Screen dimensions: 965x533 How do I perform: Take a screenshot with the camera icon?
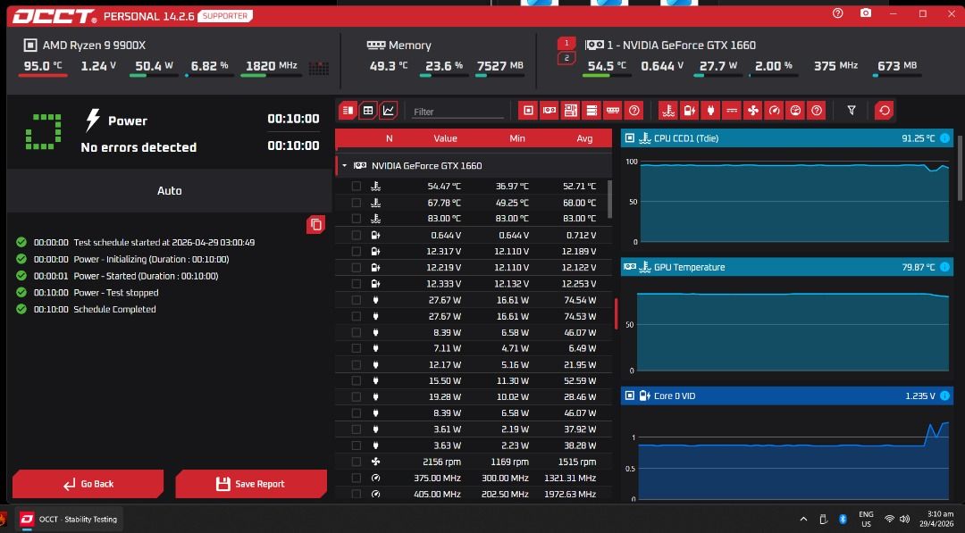865,13
